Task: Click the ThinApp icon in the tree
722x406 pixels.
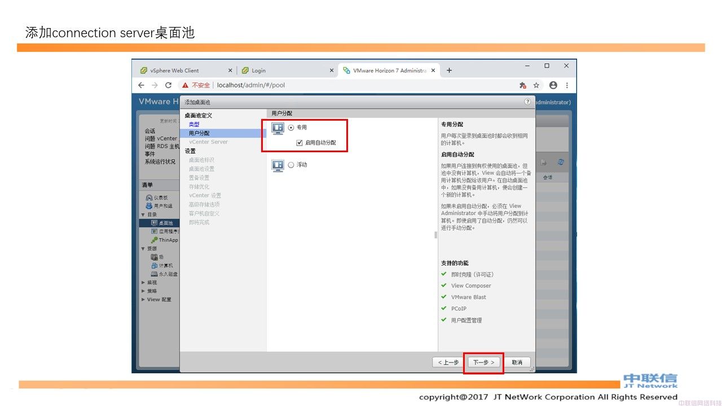Action: (154, 240)
